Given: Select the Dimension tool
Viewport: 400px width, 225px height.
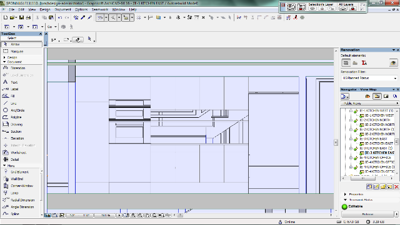Looking at the screenshot, I should click(x=21, y=68).
